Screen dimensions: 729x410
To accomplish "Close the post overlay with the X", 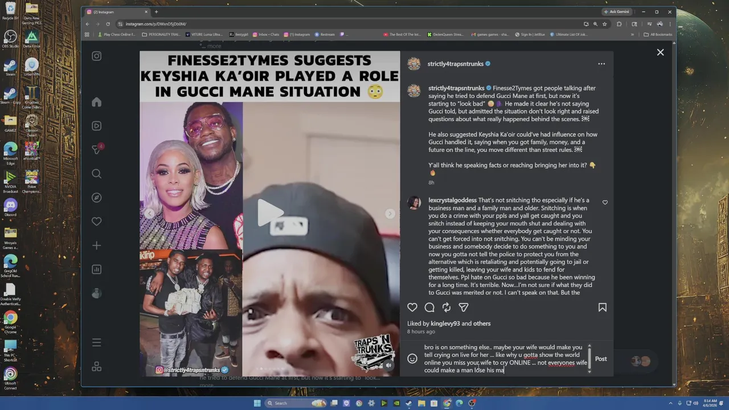I will tap(660, 52).
